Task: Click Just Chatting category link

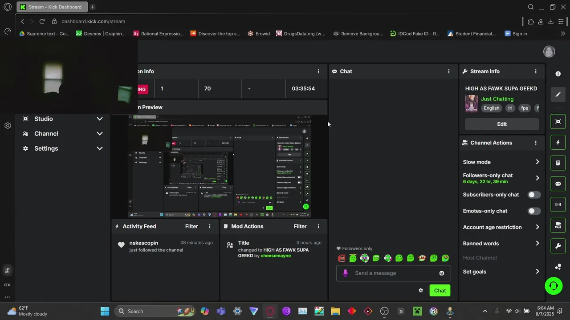Action: 497,99
